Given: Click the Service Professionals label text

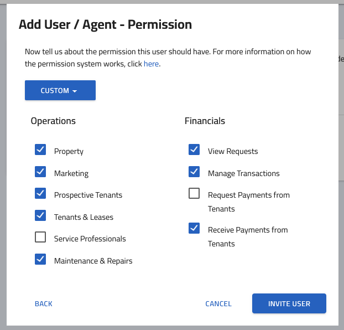Looking at the screenshot, I should click(90, 239).
